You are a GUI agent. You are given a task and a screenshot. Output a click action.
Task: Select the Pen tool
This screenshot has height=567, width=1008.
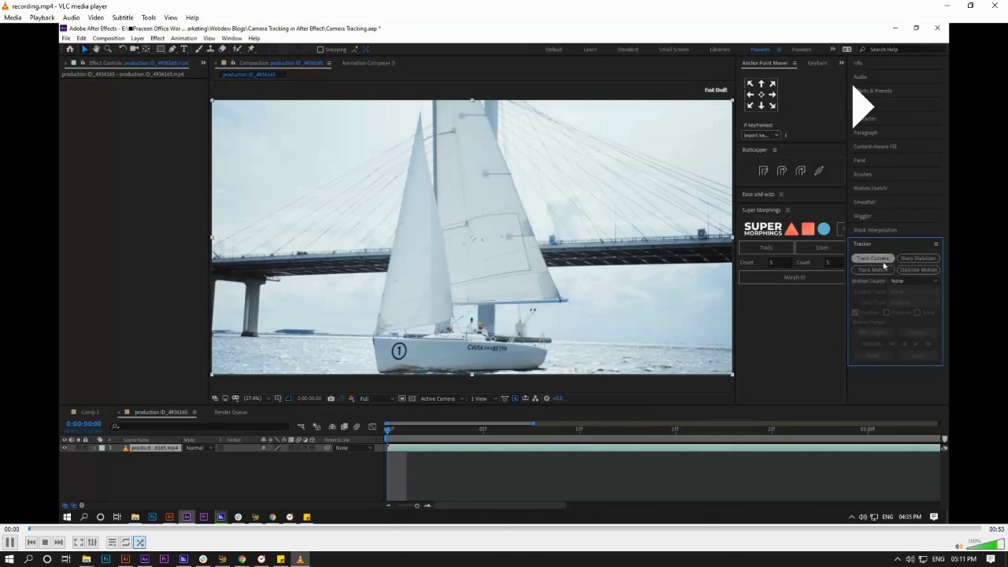click(x=172, y=49)
